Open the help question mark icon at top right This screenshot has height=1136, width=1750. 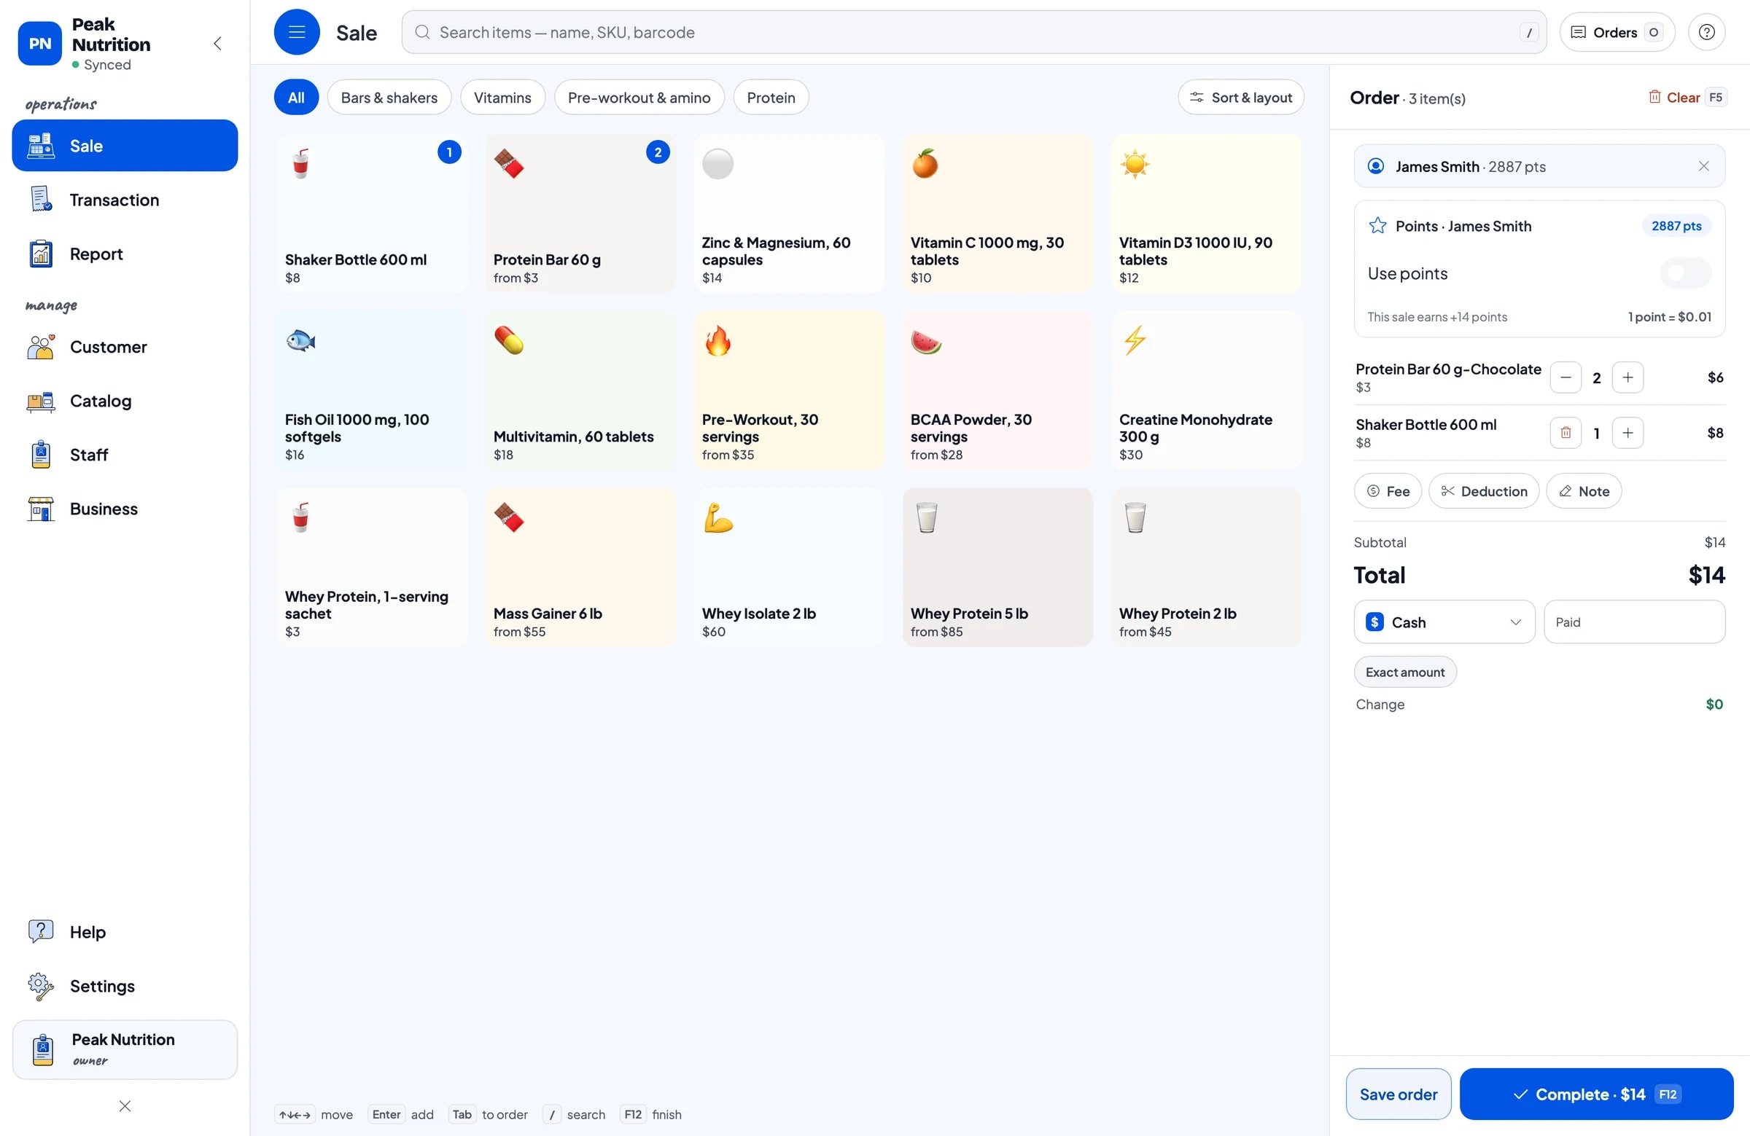point(1706,31)
